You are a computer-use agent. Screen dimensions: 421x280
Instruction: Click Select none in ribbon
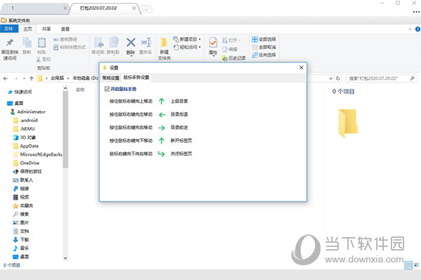[264, 47]
